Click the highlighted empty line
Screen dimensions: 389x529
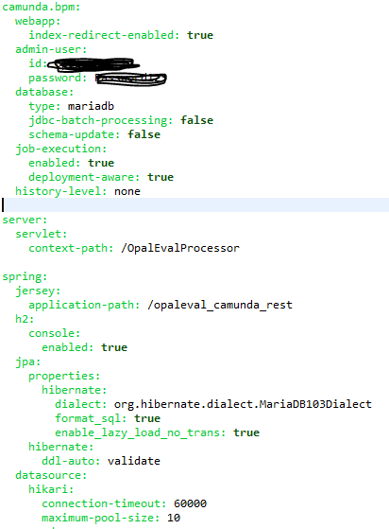pyautogui.click(x=194, y=205)
